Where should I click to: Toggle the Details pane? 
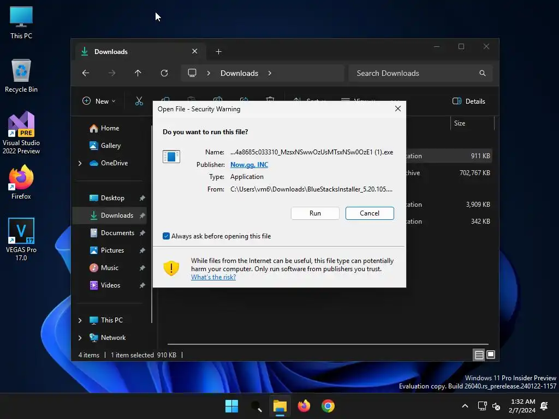point(468,101)
